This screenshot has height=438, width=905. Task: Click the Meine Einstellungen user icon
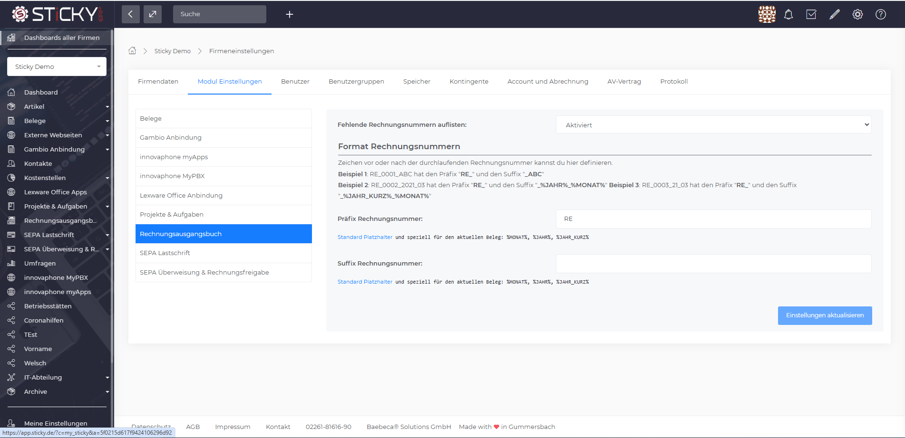pos(11,423)
